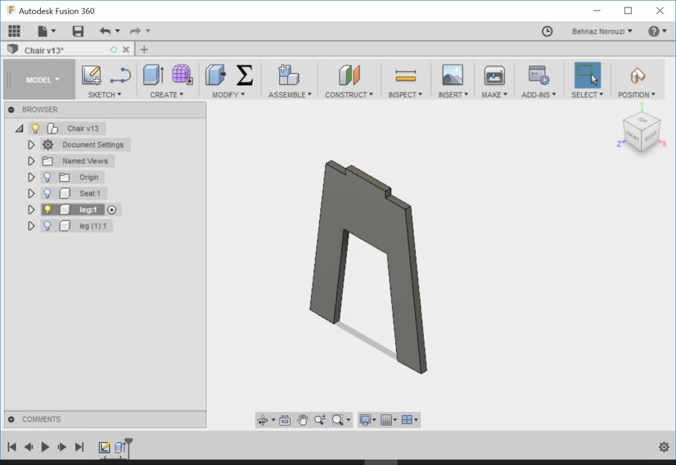Click the Position capture icon
Screen dimensions: 676x465
pos(638,75)
